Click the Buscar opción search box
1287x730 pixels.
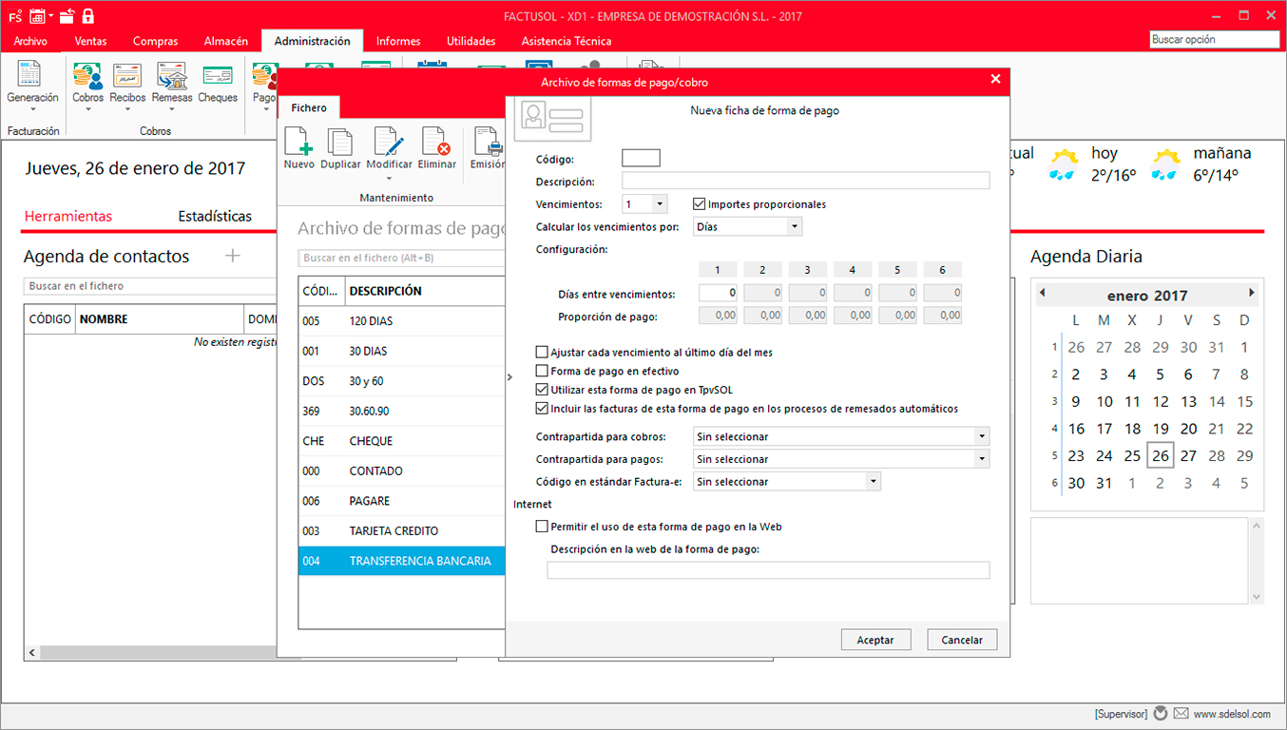point(1216,40)
